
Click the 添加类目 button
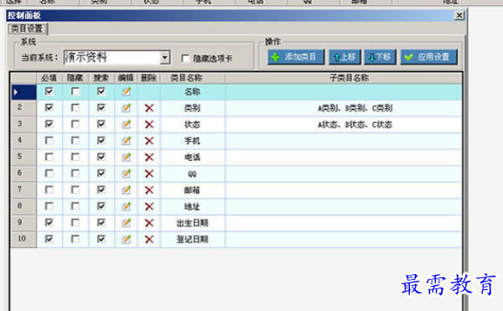click(x=296, y=57)
